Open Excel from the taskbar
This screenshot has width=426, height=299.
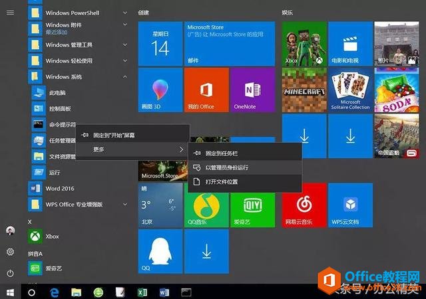tap(142, 292)
